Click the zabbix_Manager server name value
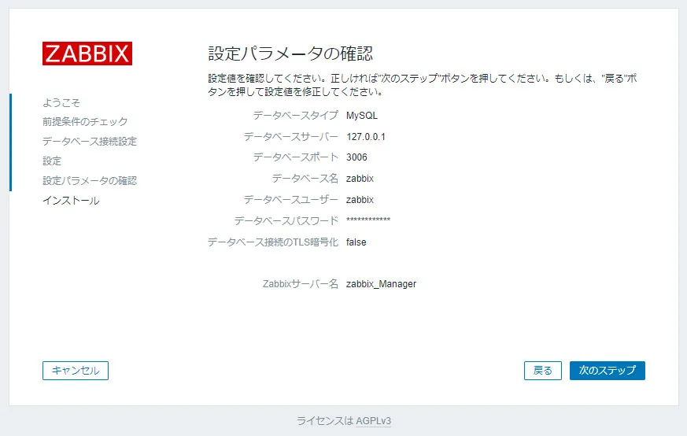687x436 pixels. point(381,284)
